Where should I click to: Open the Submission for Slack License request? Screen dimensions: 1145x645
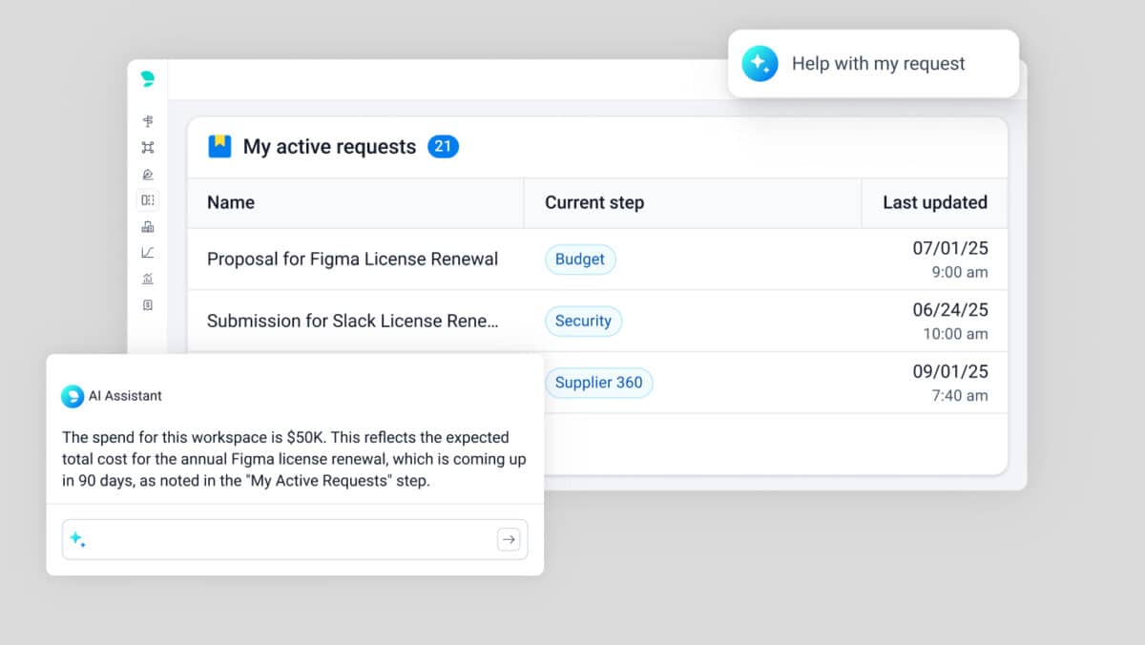click(352, 322)
